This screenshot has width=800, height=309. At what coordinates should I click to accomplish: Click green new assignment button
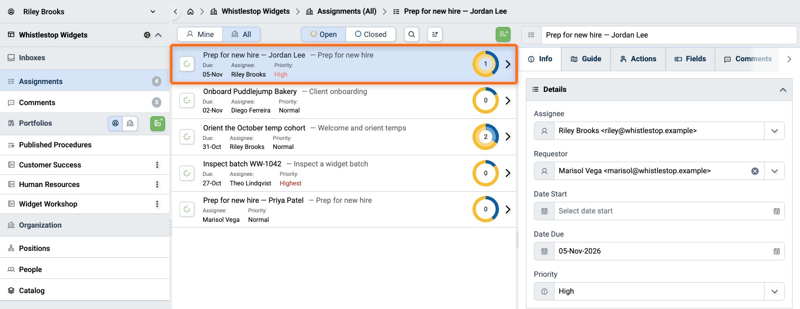pos(503,34)
